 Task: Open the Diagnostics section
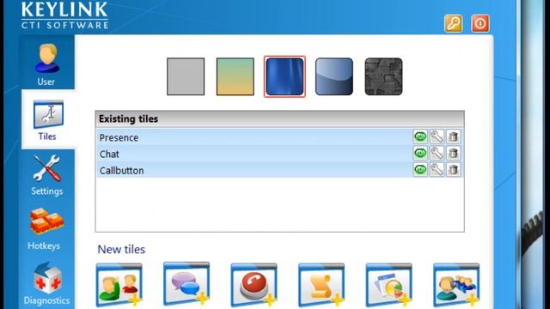tap(47, 284)
